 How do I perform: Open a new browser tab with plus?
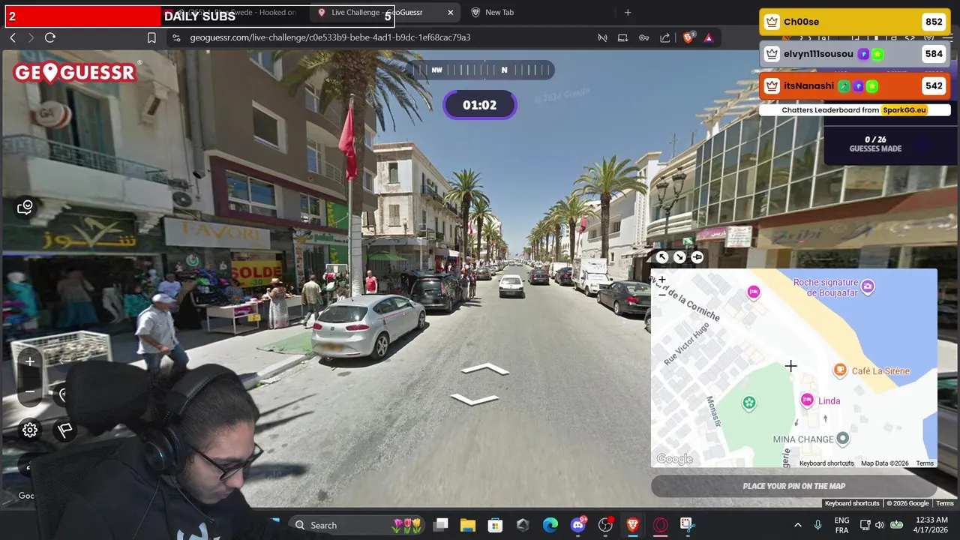coord(628,12)
